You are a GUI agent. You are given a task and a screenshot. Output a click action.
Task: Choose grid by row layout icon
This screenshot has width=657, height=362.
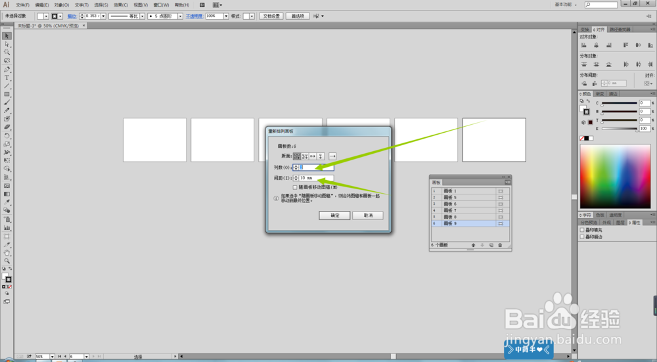(297, 156)
